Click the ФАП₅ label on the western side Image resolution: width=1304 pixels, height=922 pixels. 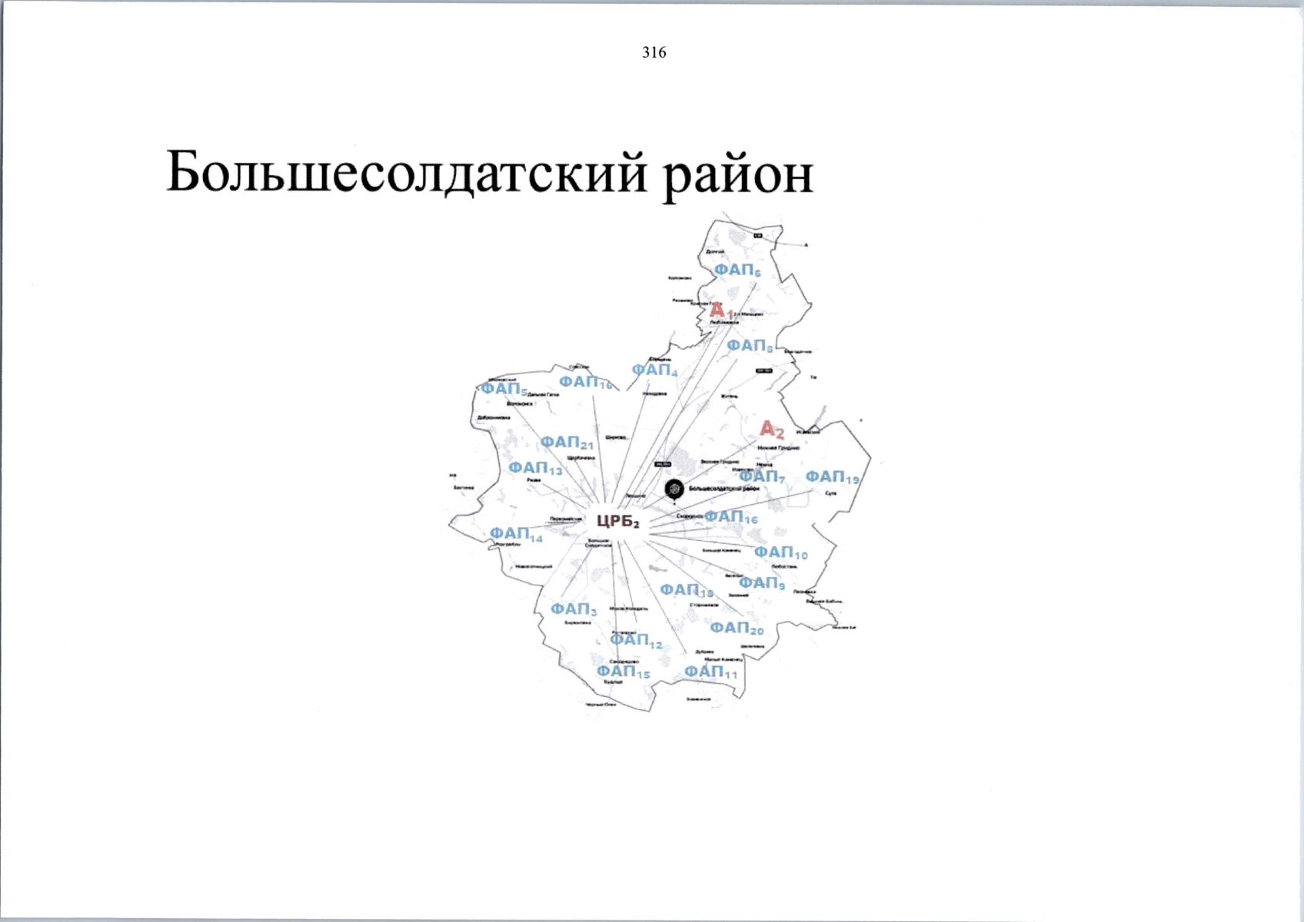pyautogui.click(x=504, y=390)
